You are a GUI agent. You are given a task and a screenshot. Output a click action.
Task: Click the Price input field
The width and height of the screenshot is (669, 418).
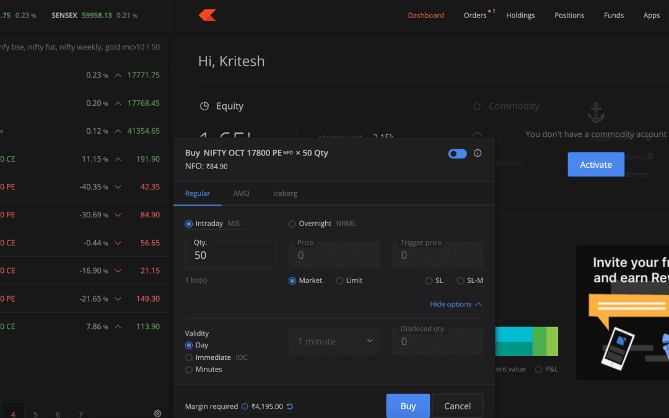pyautogui.click(x=334, y=255)
